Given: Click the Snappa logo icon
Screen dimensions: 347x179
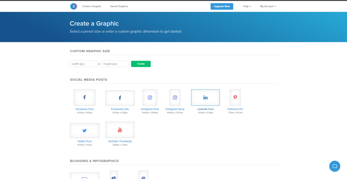Looking at the screenshot, I should tap(73, 6).
